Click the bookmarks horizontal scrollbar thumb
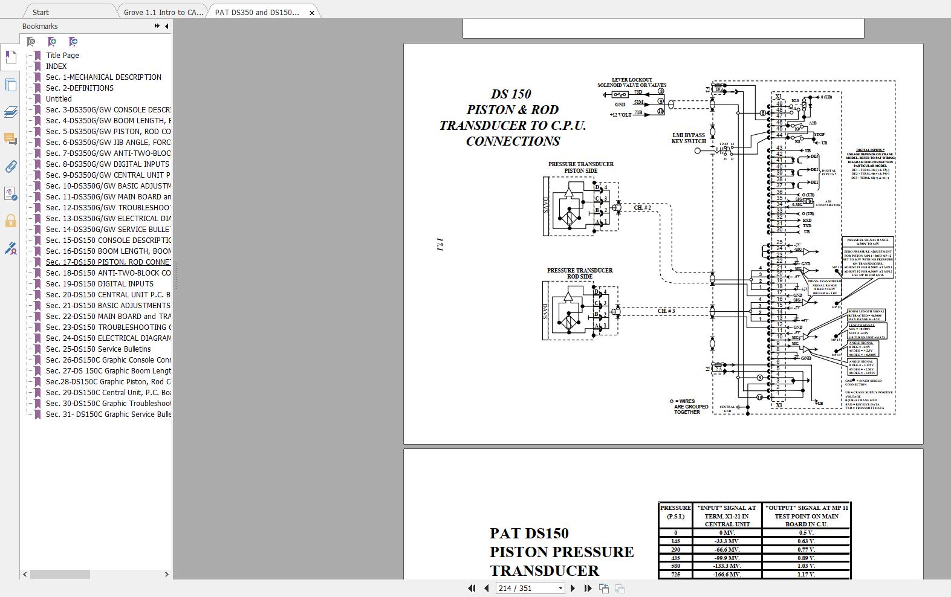The height and width of the screenshot is (597, 951). tap(60, 574)
